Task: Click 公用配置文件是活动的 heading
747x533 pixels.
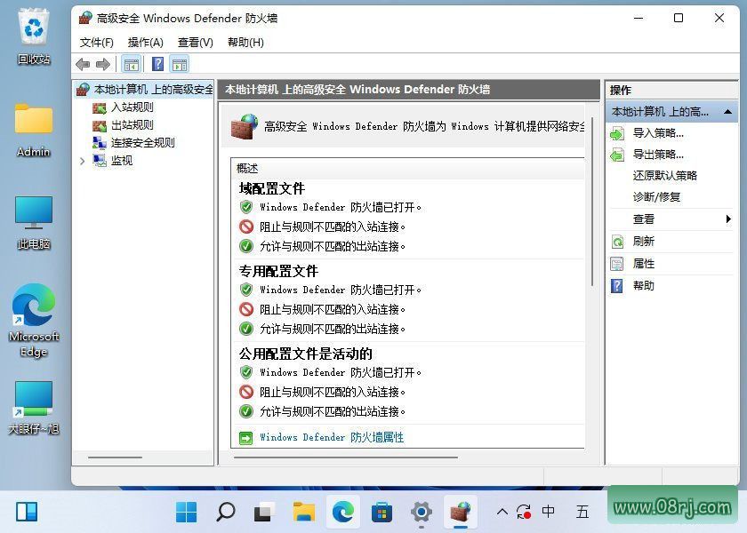Action: (305, 354)
